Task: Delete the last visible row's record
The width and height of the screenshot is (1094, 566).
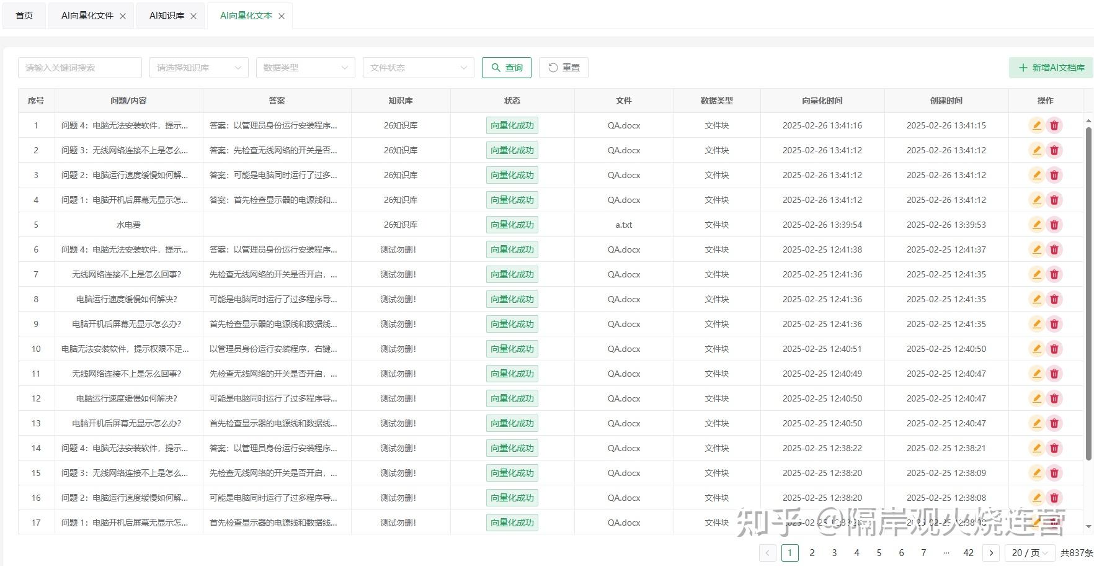Action: tap(1054, 522)
